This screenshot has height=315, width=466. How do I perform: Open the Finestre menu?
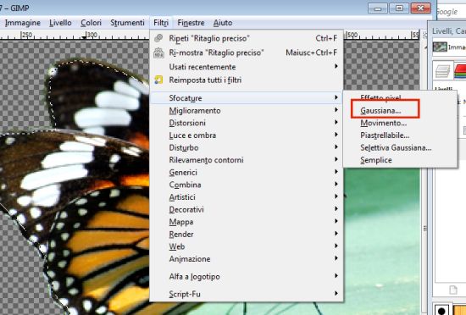click(191, 23)
